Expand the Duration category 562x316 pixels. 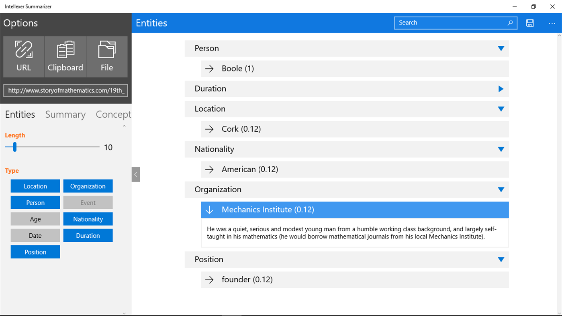pos(501,89)
